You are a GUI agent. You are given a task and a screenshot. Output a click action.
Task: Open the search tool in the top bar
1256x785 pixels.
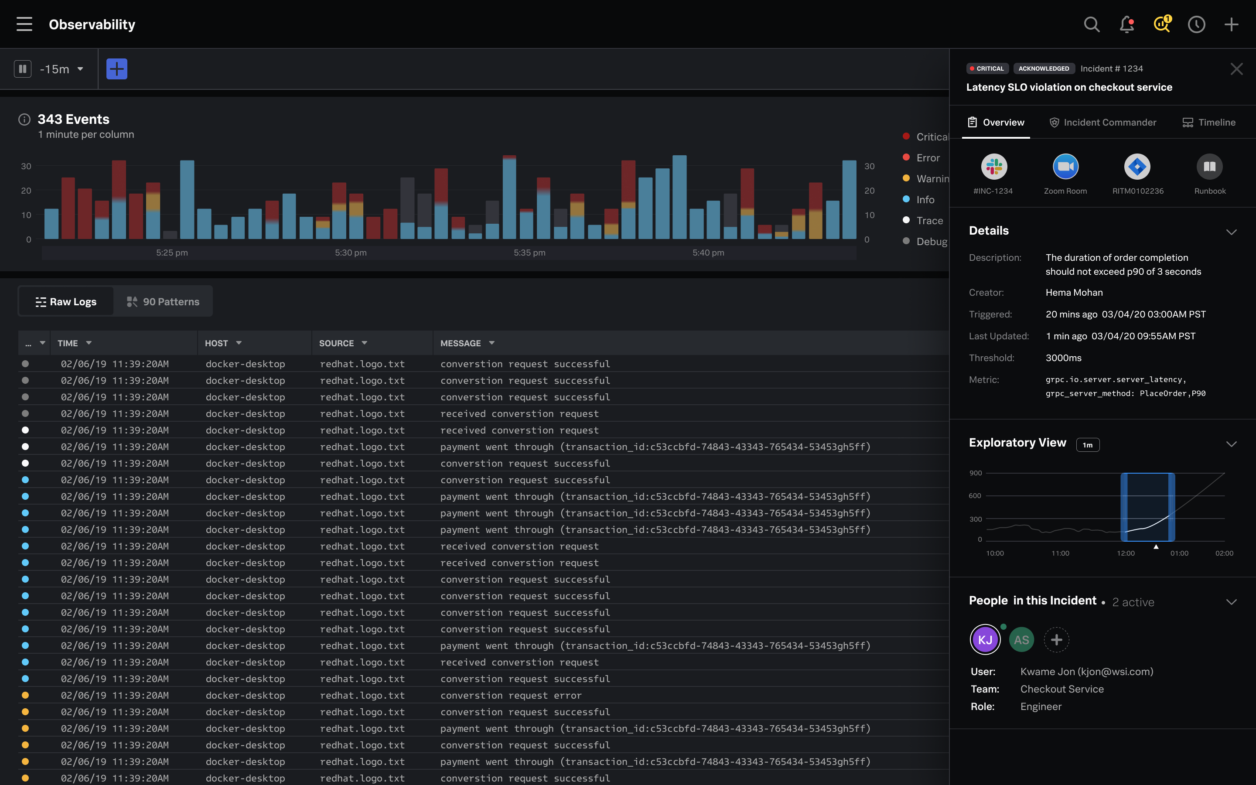pos(1092,24)
